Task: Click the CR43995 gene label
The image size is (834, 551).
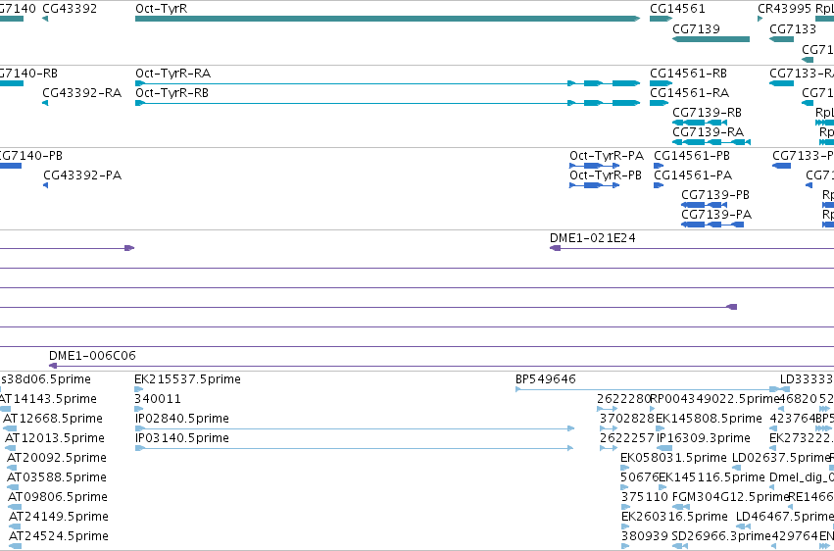Action: click(x=785, y=9)
